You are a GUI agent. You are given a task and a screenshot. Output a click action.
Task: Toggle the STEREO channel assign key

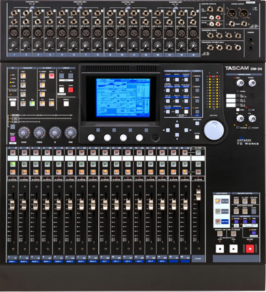(51, 103)
